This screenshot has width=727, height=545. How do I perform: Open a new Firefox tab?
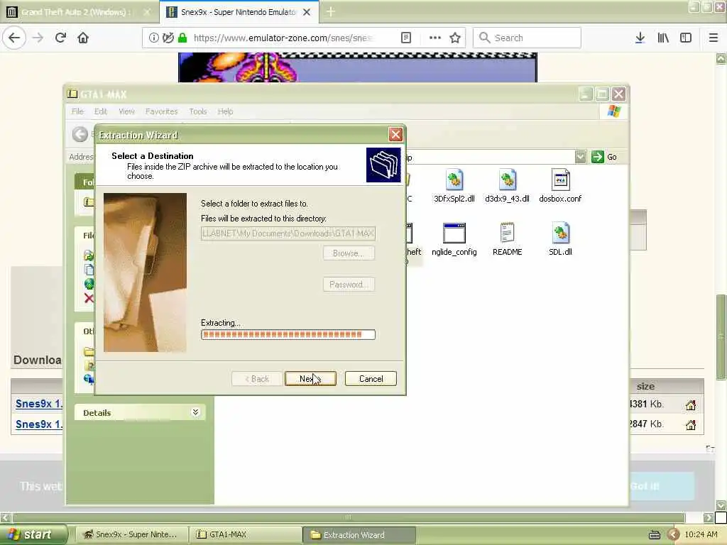(331, 12)
